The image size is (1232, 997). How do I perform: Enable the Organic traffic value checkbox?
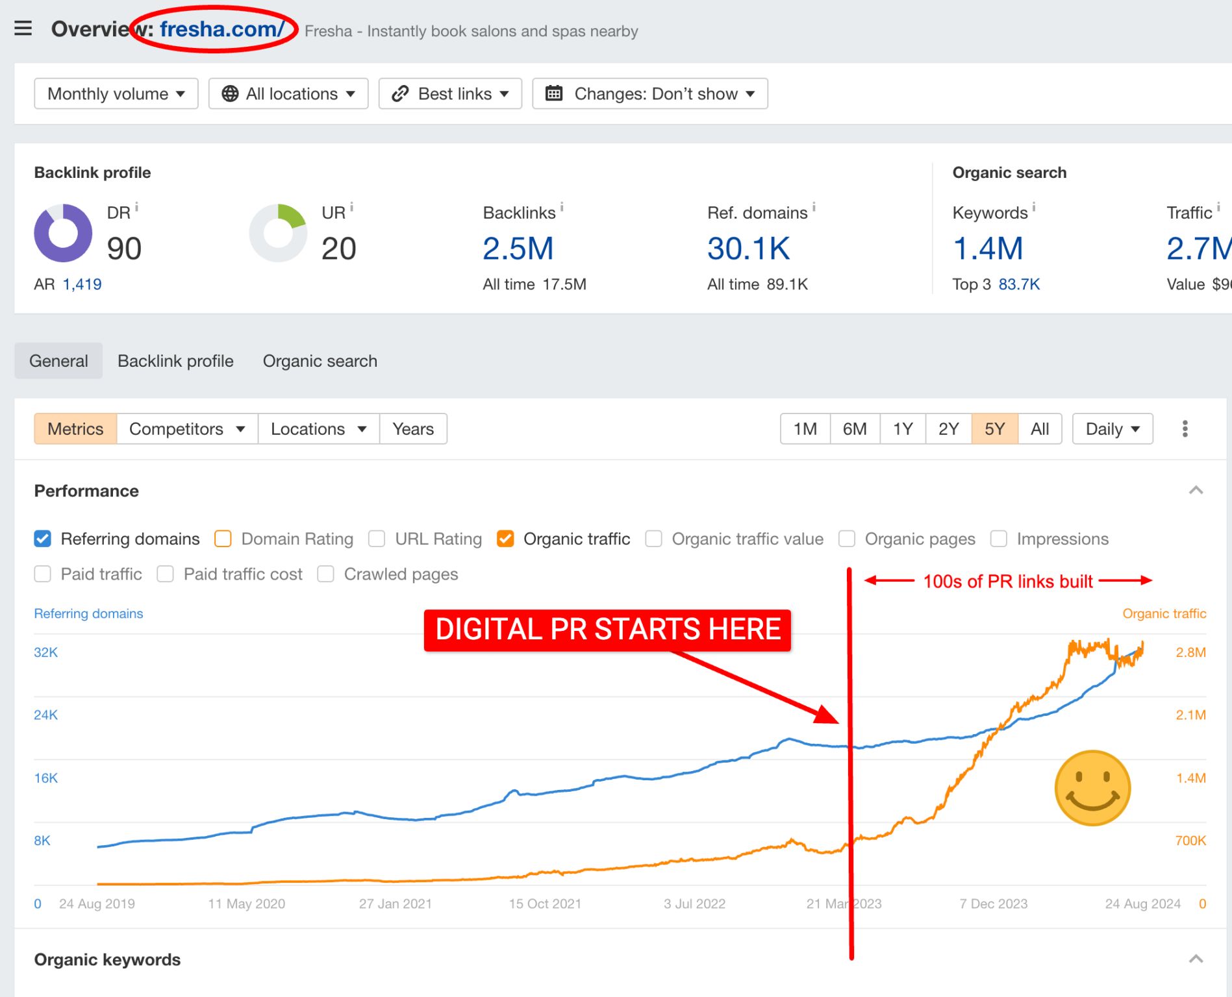click(x=653, y=539)
